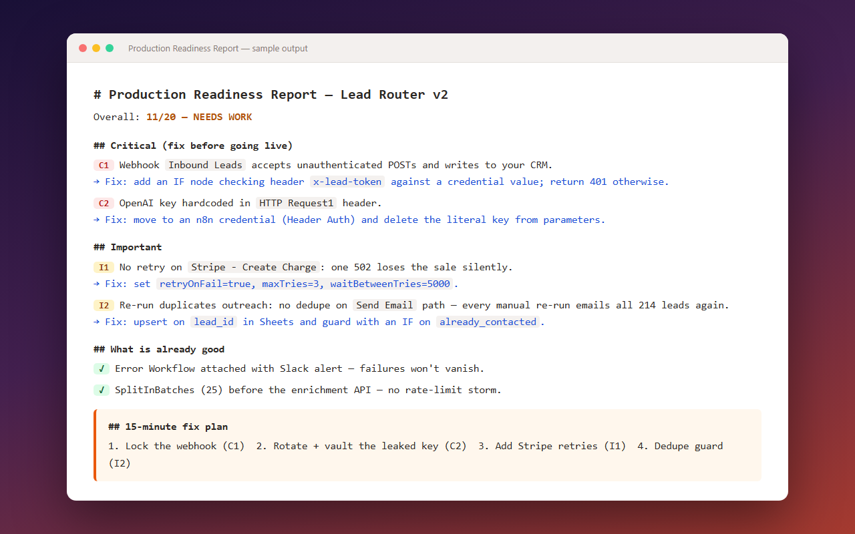Click the score '11/20 — NEEDS WORK'

199,117
